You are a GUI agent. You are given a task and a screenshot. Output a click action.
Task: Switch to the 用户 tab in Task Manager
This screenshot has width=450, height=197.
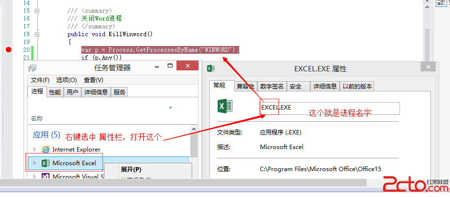(73, 92)
